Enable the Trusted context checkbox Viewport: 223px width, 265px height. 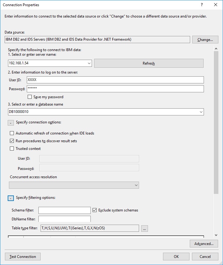pos(12,149)
